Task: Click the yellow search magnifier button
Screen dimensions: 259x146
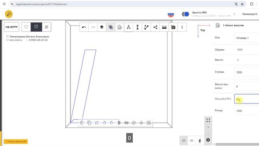Action: (x=9, y=14)
